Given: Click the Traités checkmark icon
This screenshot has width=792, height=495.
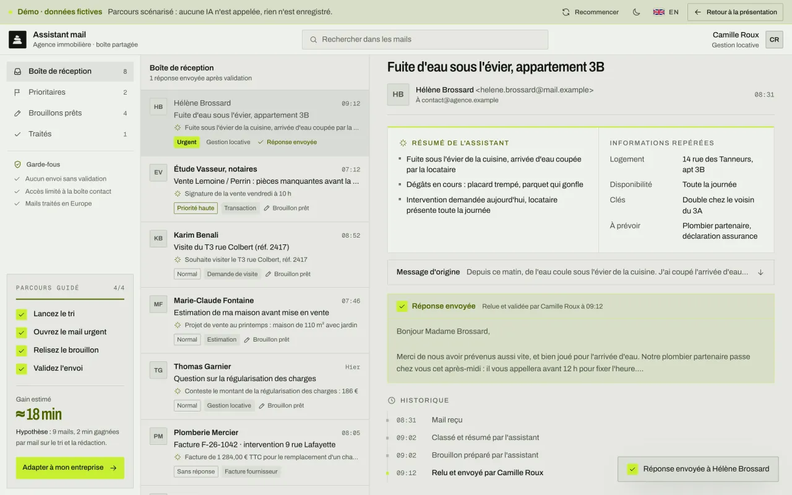Looking at the screenshot, I should click(17, 134).
